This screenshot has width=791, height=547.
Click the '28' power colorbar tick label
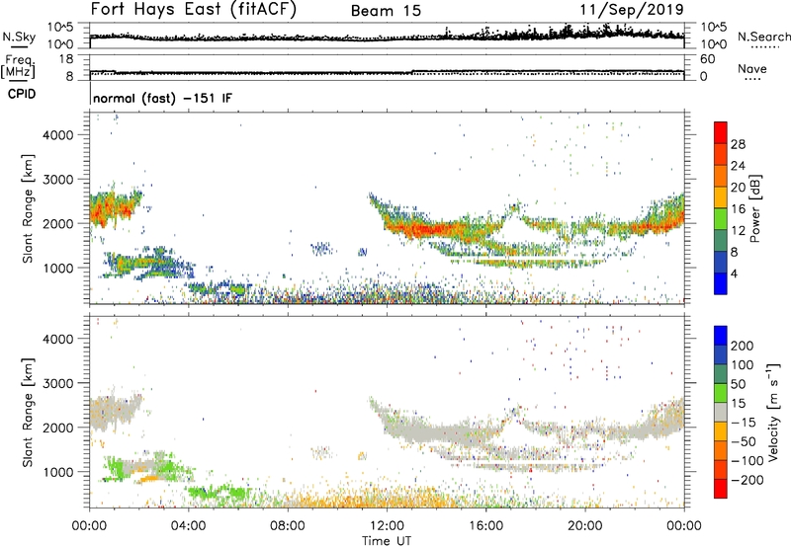click(738, 144)
